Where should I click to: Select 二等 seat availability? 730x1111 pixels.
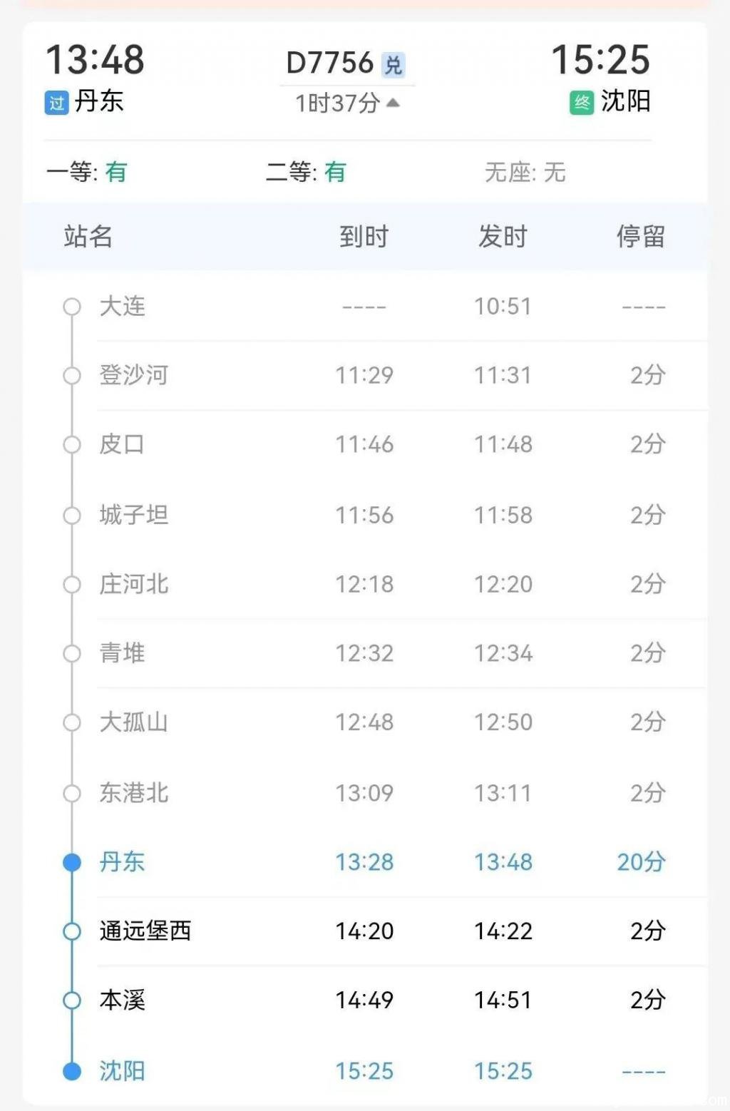(306, 172)
